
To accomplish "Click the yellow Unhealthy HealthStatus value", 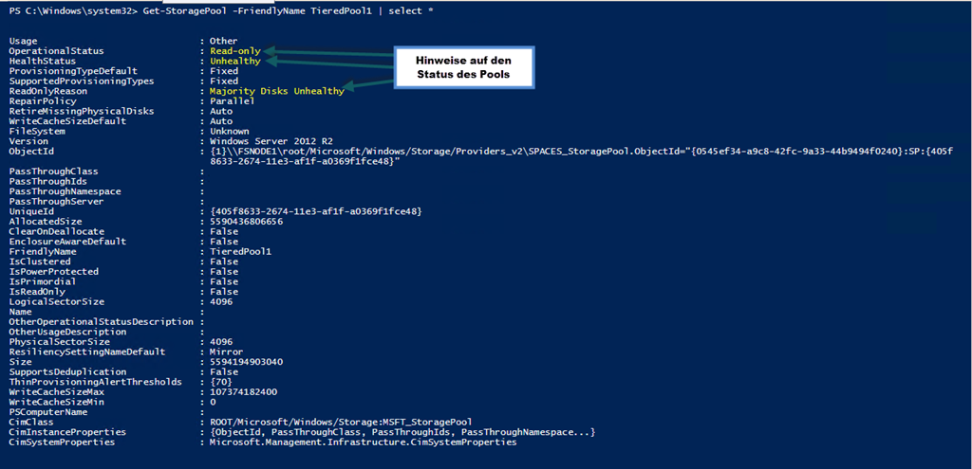I will 235,62.
